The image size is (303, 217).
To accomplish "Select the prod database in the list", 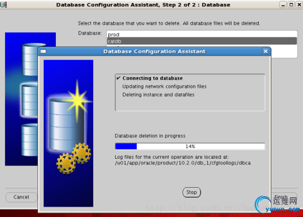I will point(202,35).
